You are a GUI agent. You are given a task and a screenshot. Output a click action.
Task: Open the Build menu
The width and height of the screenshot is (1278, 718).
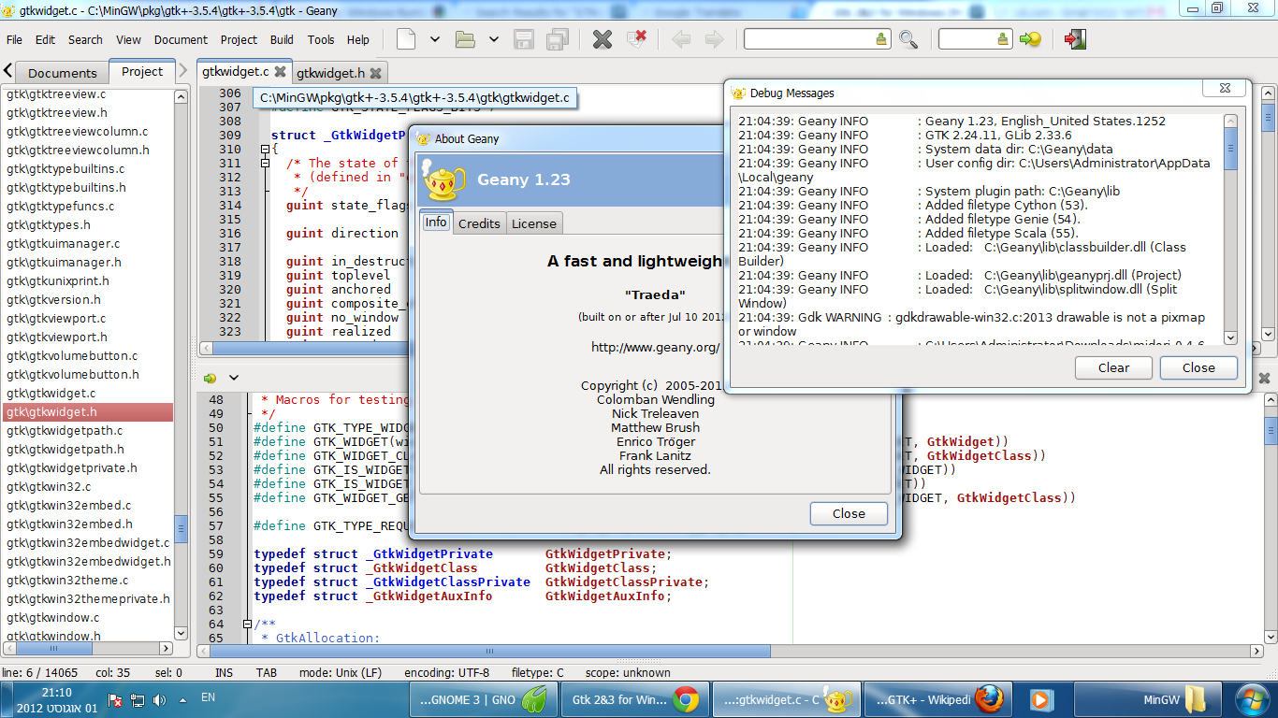pos(281,39)
